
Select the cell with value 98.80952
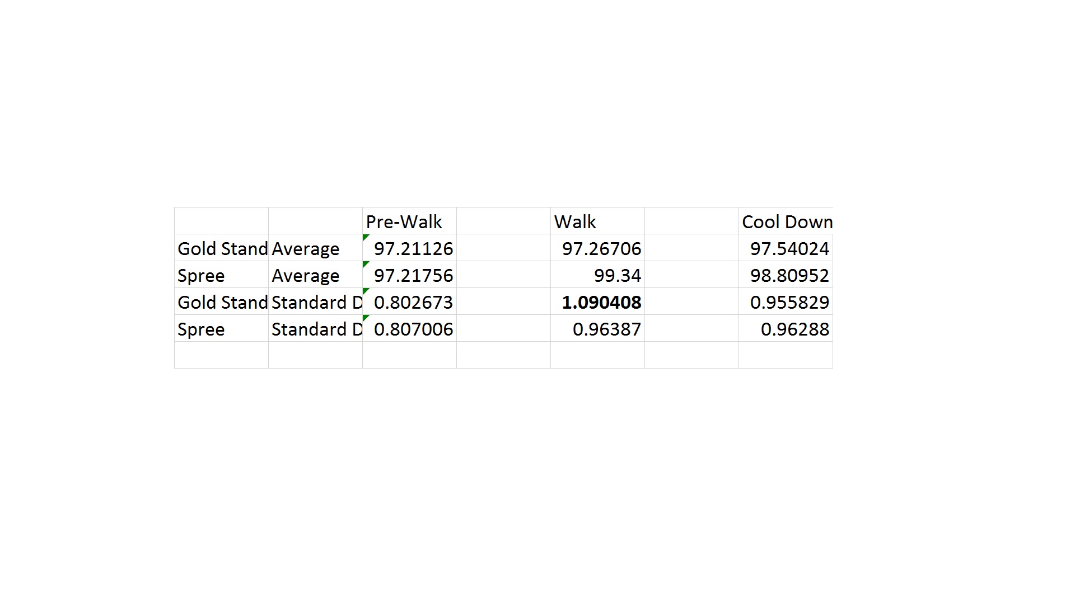pyautogui.click(x=786, y=275)
